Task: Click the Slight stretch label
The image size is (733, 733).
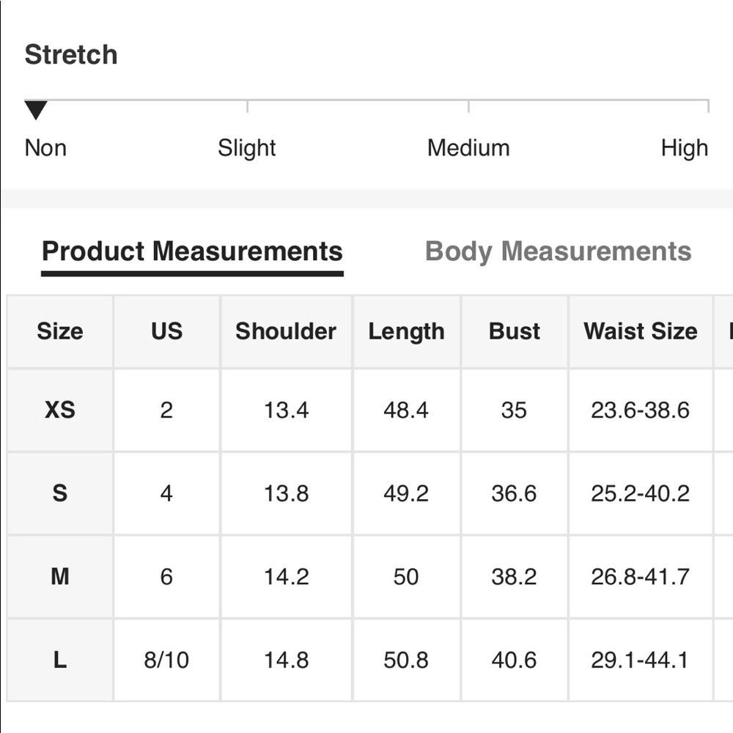Action: point(247,148)
